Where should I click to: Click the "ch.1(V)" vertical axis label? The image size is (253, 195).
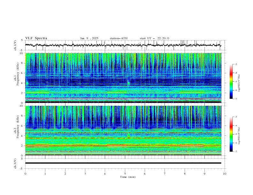pos(15,45)
